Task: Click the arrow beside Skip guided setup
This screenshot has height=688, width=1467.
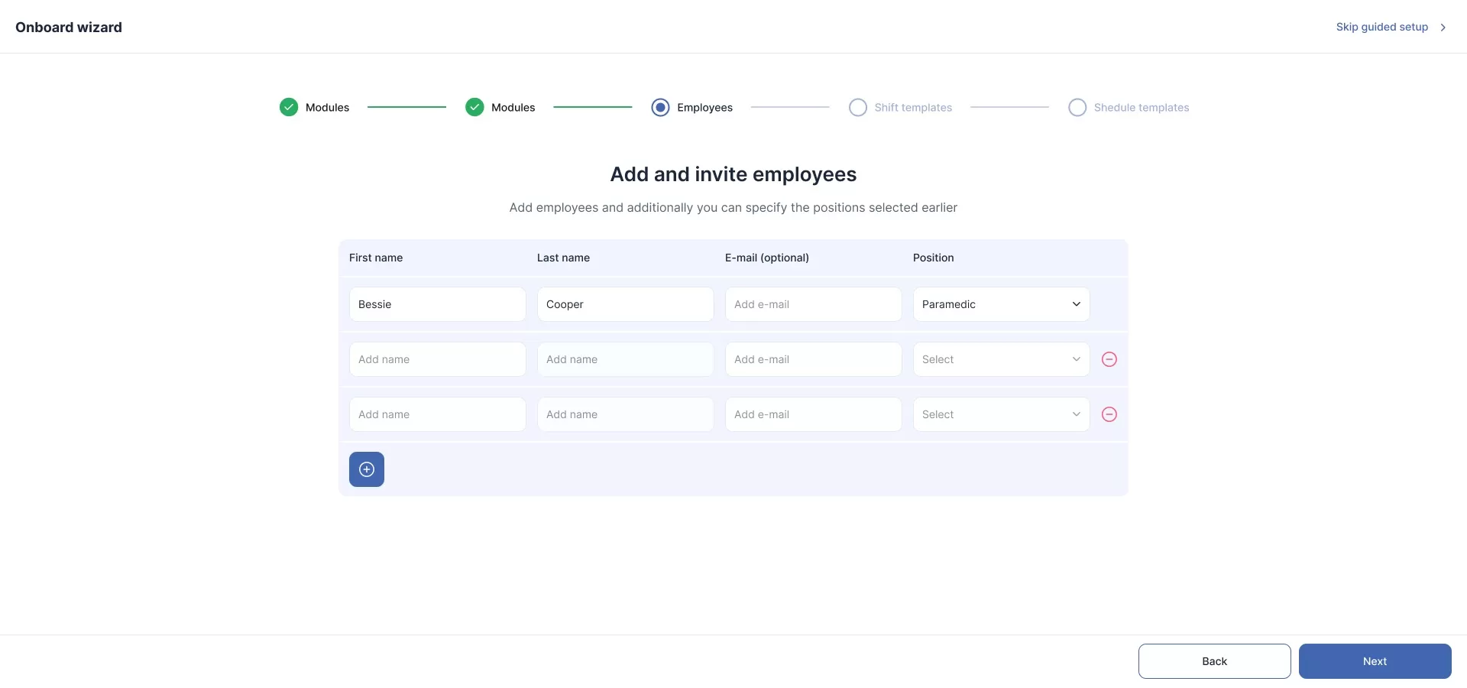Action: pos(1443,28)
